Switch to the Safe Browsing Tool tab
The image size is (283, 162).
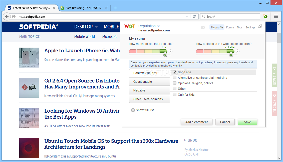[x=84, y=8]
